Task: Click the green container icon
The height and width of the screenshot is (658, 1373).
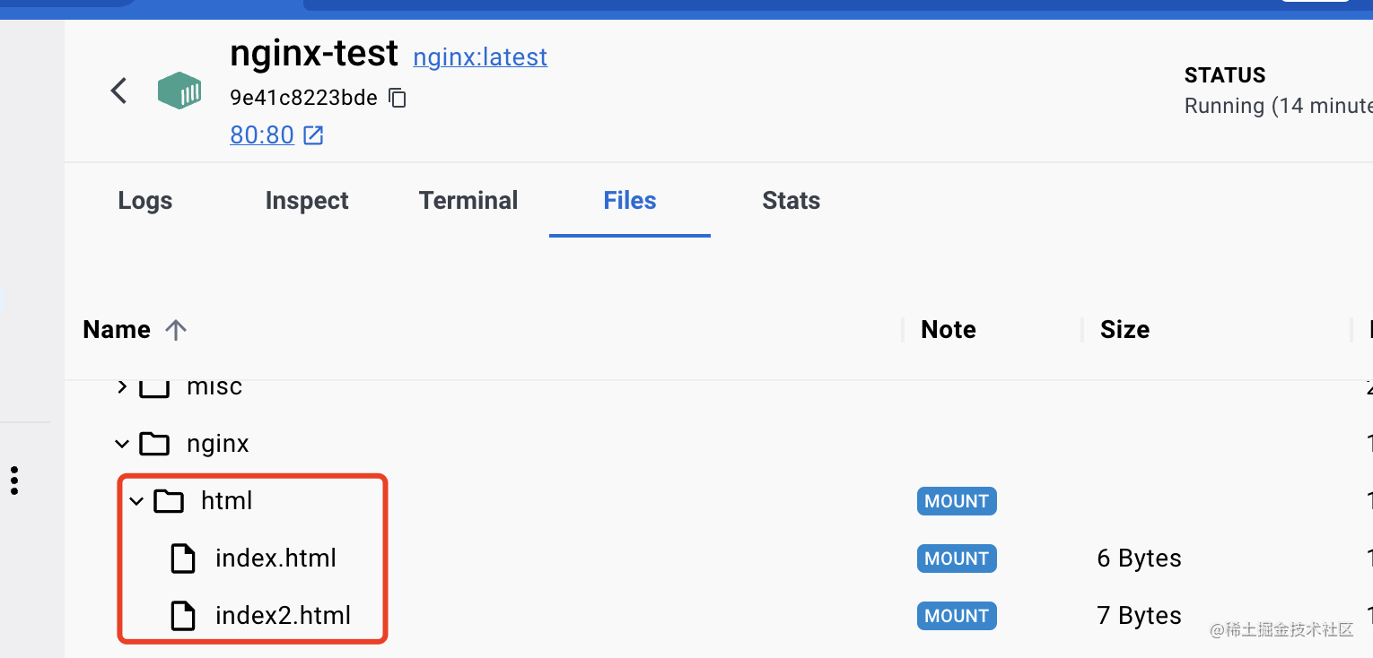Action: (x=179, y=91)
